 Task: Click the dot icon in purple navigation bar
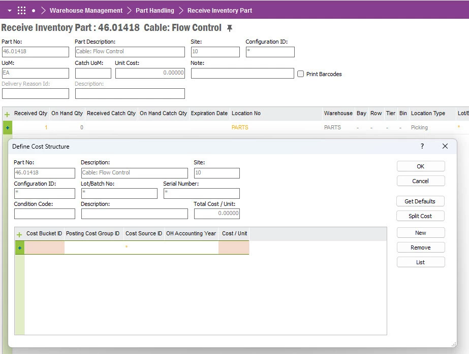pyautogui.click(x=34, y=11)
